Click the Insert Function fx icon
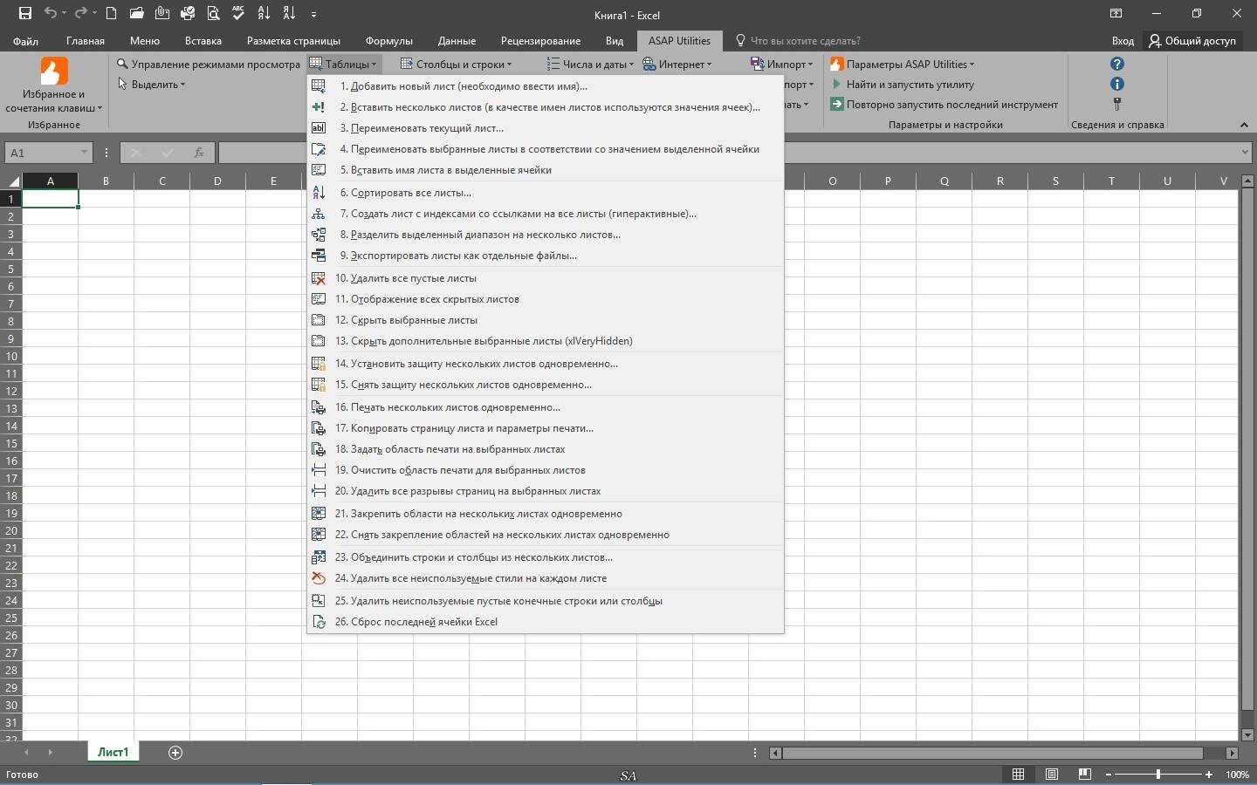1257x785 pixels. click(x=199, y=153)
